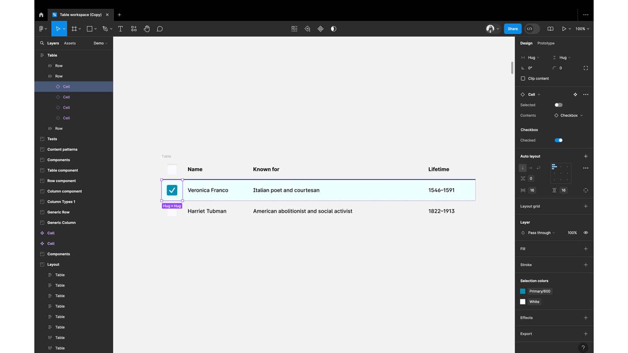The image size is (628, 353).
Task: Open the Pass through blend mode dropdown
Action: (541, 233)
